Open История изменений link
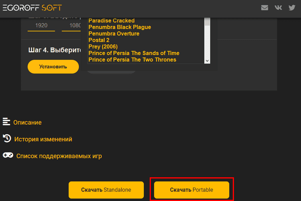Viewport: 301px width, 201px height. 43,139
